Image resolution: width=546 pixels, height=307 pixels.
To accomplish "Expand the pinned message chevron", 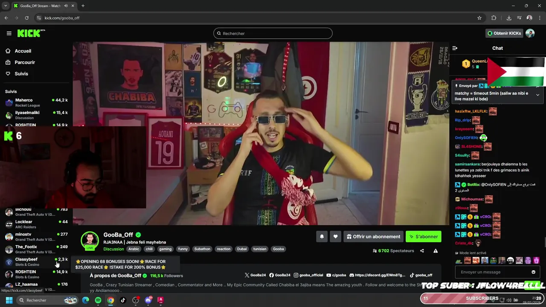I will click(537, 95).
